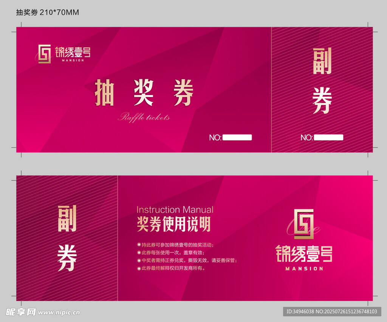Open the www.nipic.cn watermark link
Viewport: 387px width, 322px height.
pos(59,313)
